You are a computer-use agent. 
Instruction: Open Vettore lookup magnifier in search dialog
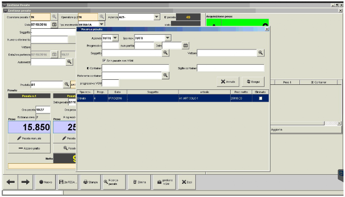coord(261,53)
